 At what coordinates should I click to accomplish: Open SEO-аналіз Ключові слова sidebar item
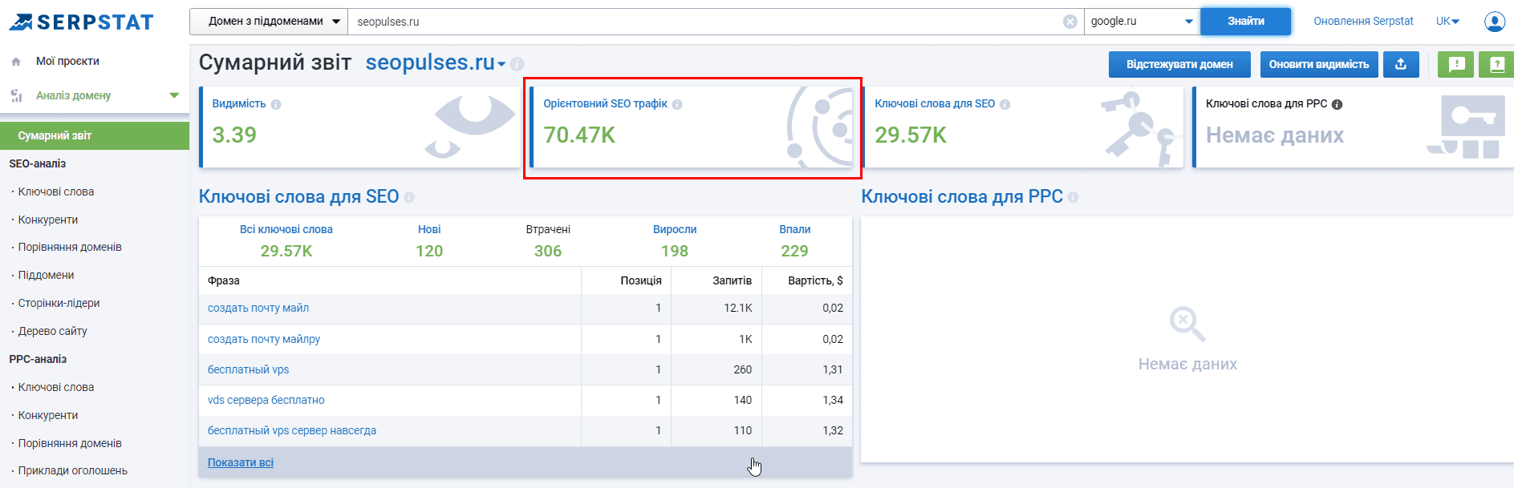click(x=56, y=192)
